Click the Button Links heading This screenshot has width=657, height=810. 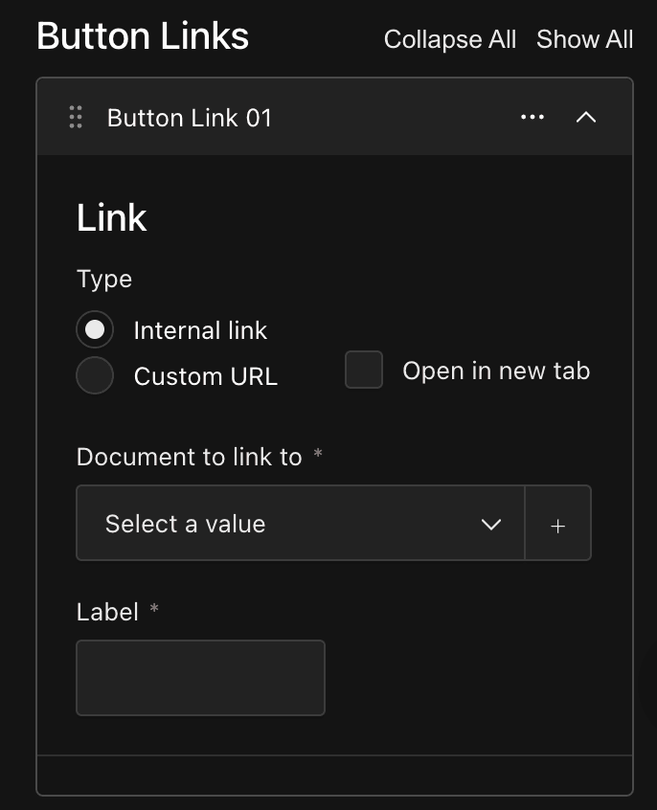point(143,36)
